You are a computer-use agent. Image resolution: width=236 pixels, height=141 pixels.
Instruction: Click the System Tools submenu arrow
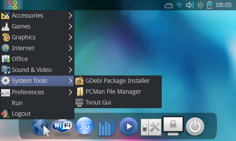coord(70,81)
